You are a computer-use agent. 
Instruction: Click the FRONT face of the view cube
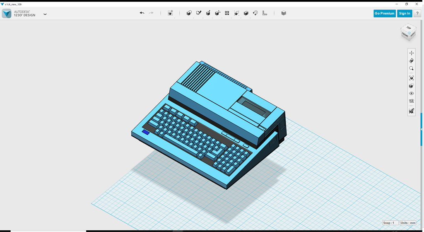pos(405,35)
